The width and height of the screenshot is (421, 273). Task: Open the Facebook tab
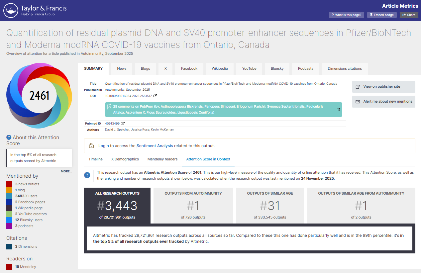click(x=189, y=68)
